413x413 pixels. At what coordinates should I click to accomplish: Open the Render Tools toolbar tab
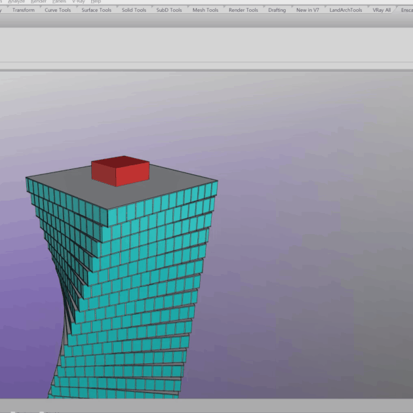point(243,10)
